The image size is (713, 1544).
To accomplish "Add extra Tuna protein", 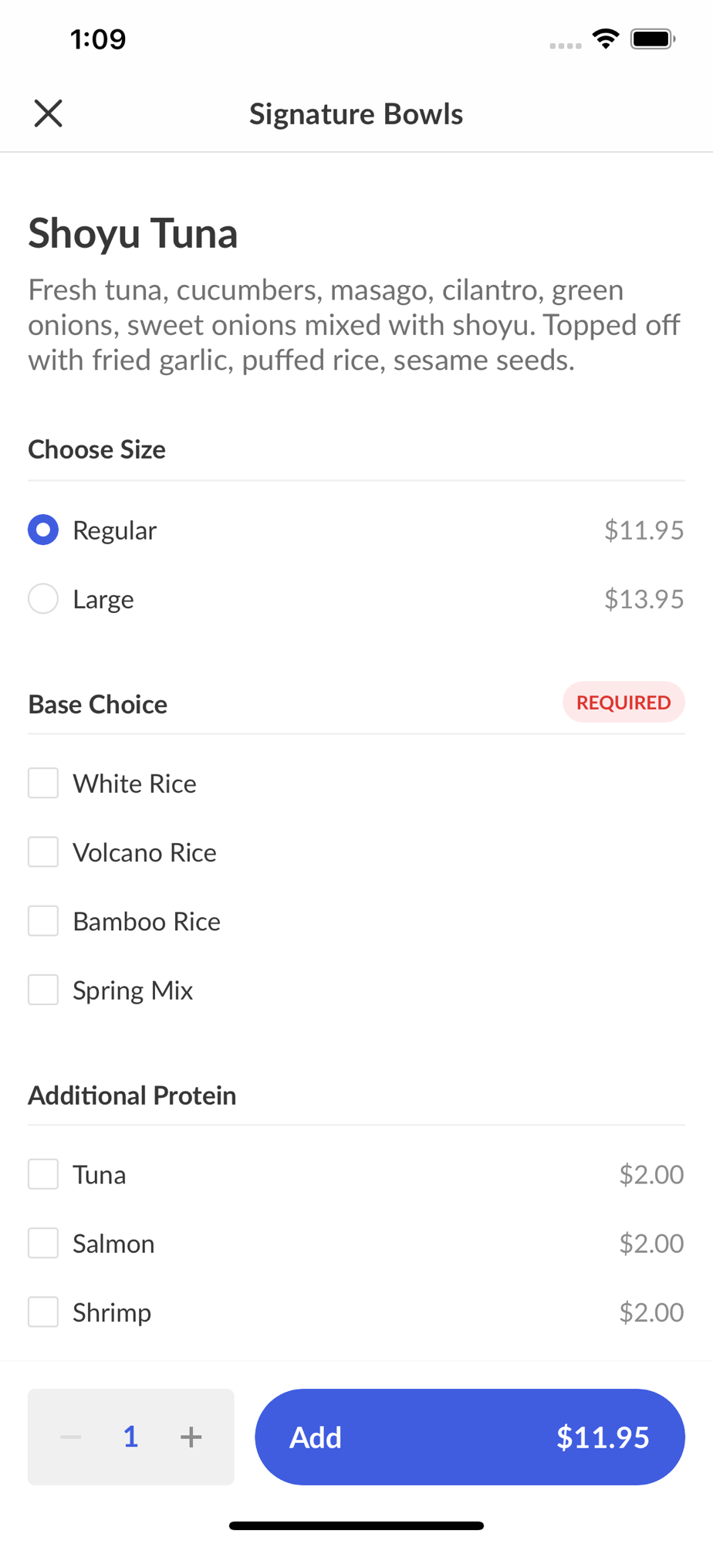I will 43,1174.
